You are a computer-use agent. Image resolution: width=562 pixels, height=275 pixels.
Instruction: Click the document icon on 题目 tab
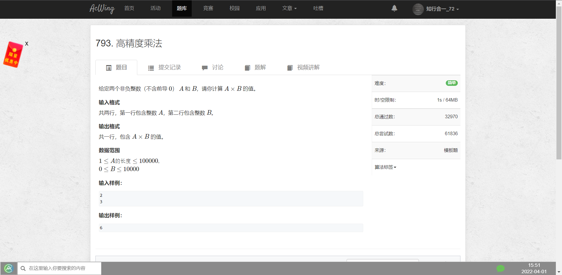(109, 67)
